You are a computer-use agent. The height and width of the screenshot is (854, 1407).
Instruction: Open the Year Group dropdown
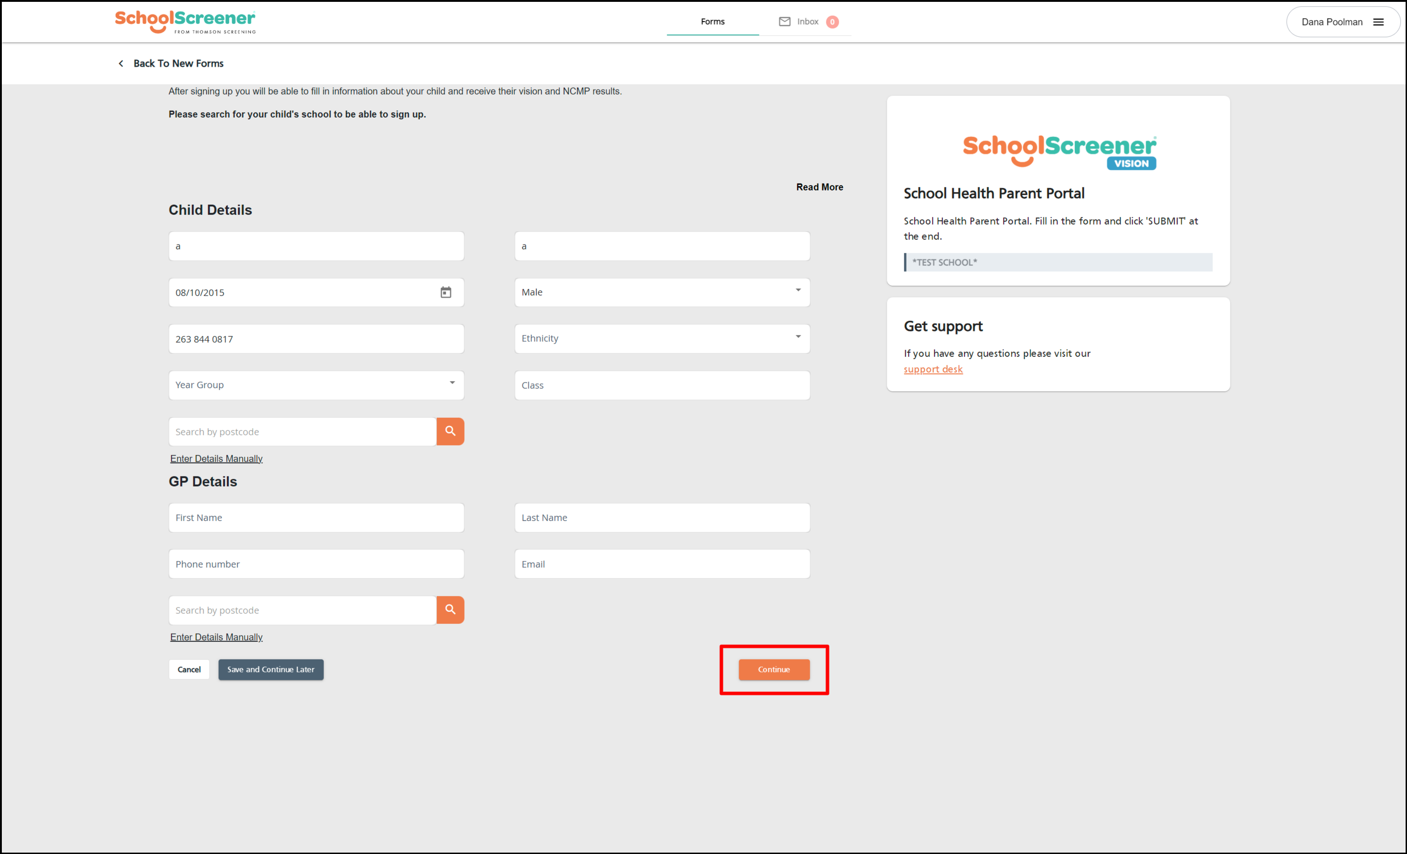316,385
